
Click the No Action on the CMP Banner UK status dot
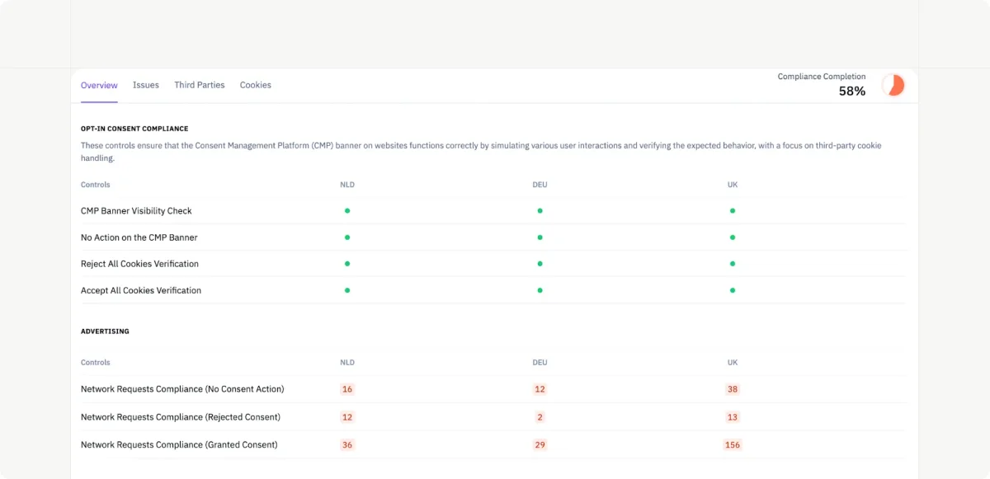click(733, 237)
